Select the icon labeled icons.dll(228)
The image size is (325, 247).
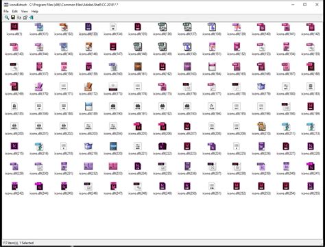[311, 146]
